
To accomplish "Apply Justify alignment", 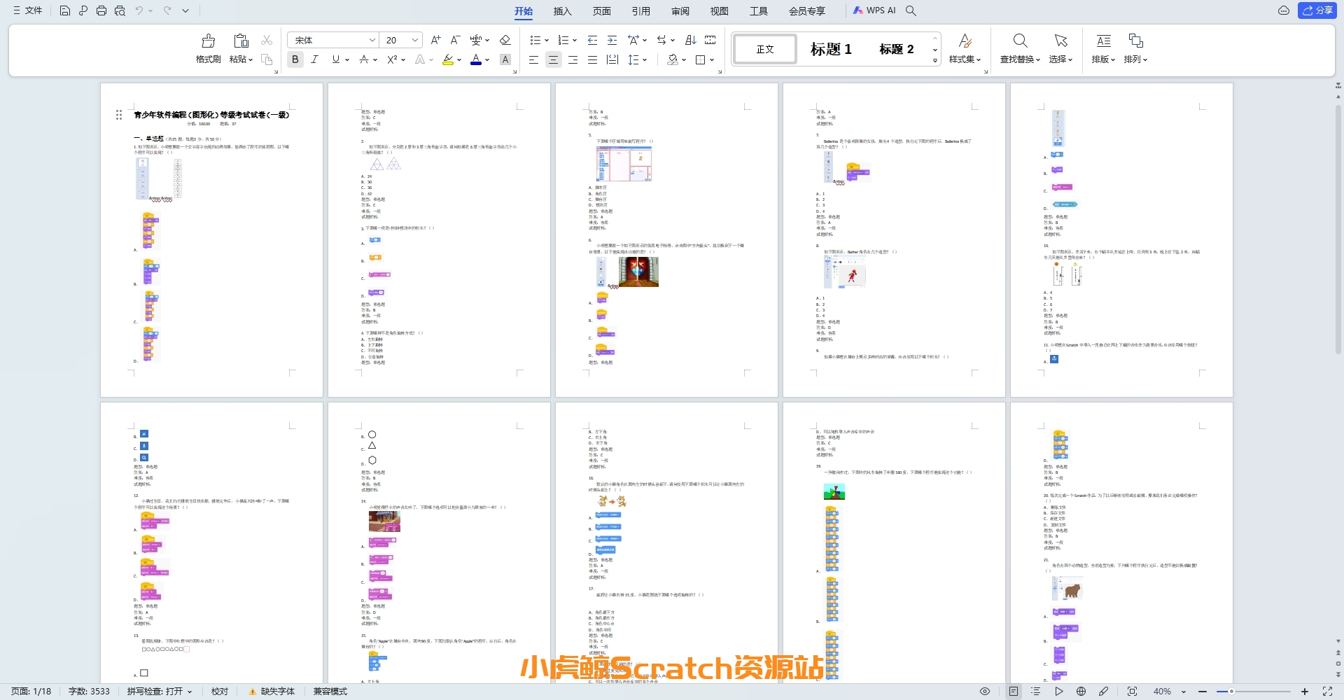I will [592, 59].
